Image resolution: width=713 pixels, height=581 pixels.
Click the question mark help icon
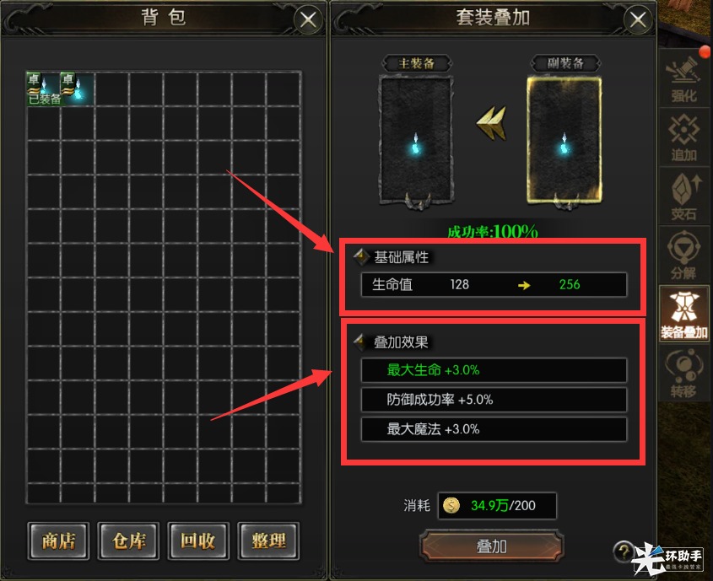click(624, 551)
